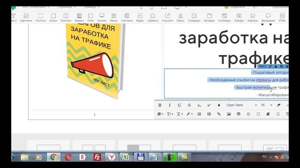Select the Отступы spacing tool
Image resolution: width=300 pixels, height=168 pixels.
(x=41, y=17)
